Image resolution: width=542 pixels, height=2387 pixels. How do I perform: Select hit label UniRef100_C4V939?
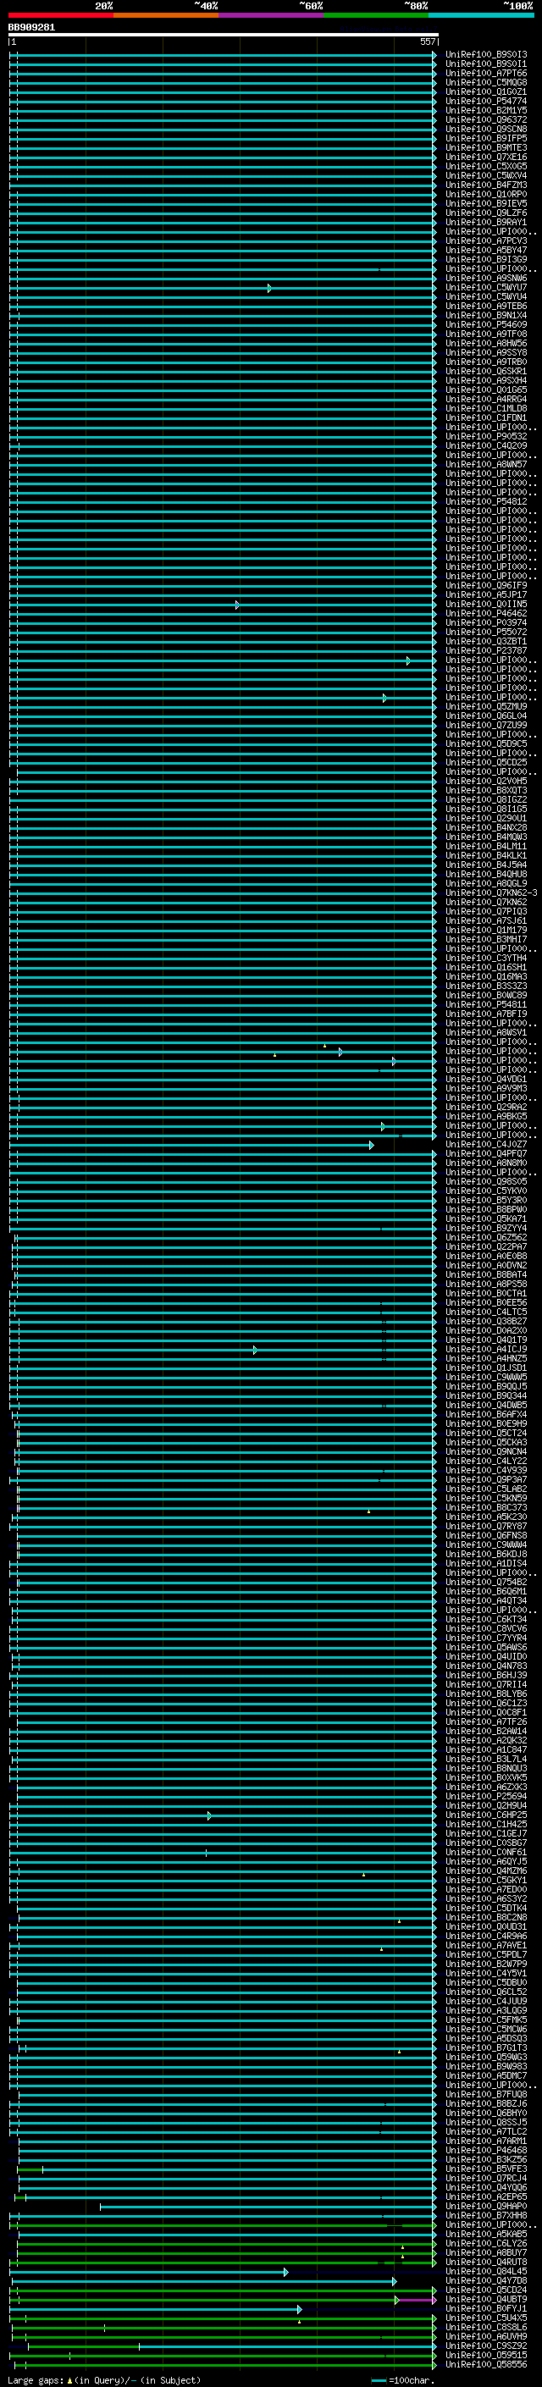[485, 1471]
